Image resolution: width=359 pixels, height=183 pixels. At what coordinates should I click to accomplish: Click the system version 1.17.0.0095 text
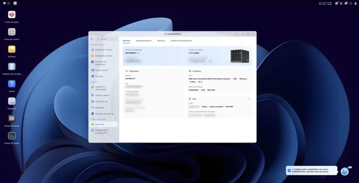(x=194, y=53)
